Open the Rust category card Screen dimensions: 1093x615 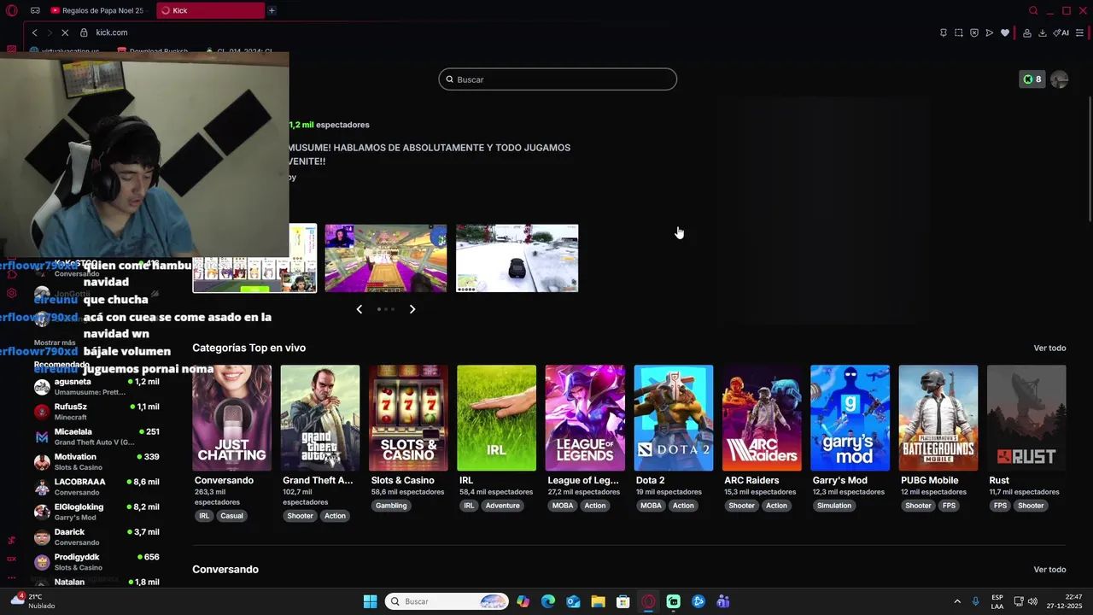pyautogui.click(x=1026, y=418)
